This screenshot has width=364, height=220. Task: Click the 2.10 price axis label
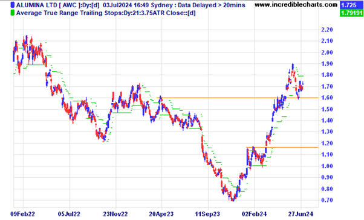[x=327, y=41]
